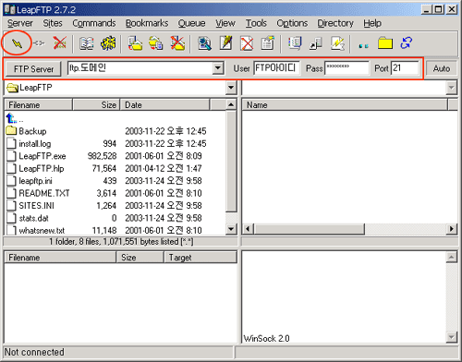The image size is (462, 362).
Task: Click the blue refresh arrows icon
Action: (407, 42)
